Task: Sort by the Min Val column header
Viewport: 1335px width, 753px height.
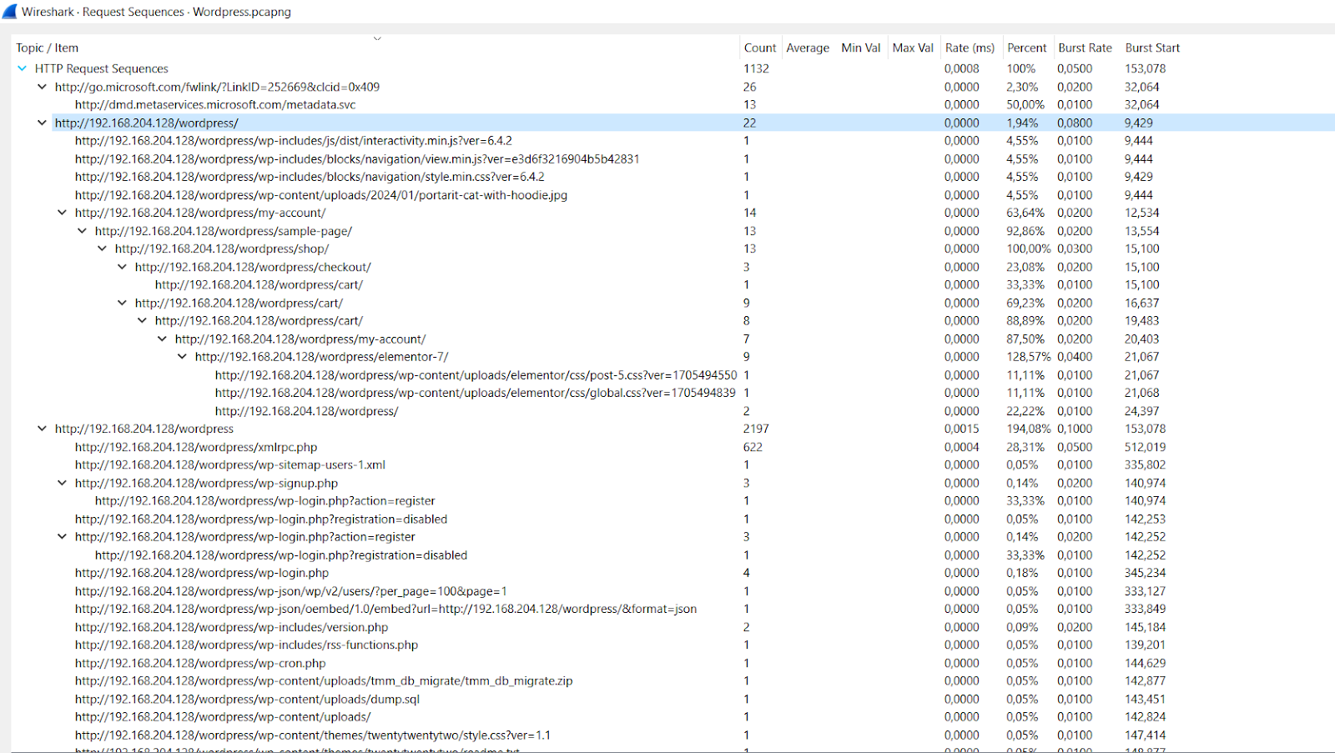Action: click(x=861, y=48)
